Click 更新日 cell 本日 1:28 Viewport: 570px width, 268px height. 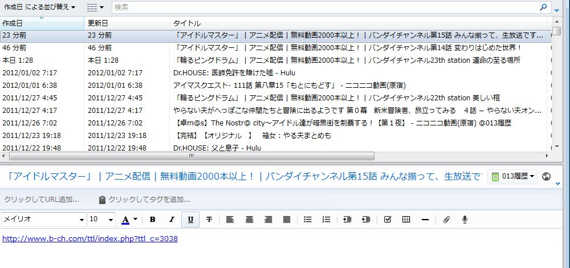103,60
